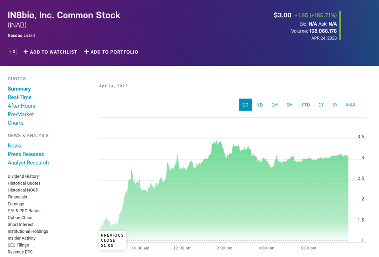Open the After-Hours quotes page
The width and height of the screenshot is (379, 257).
point(21,106)
